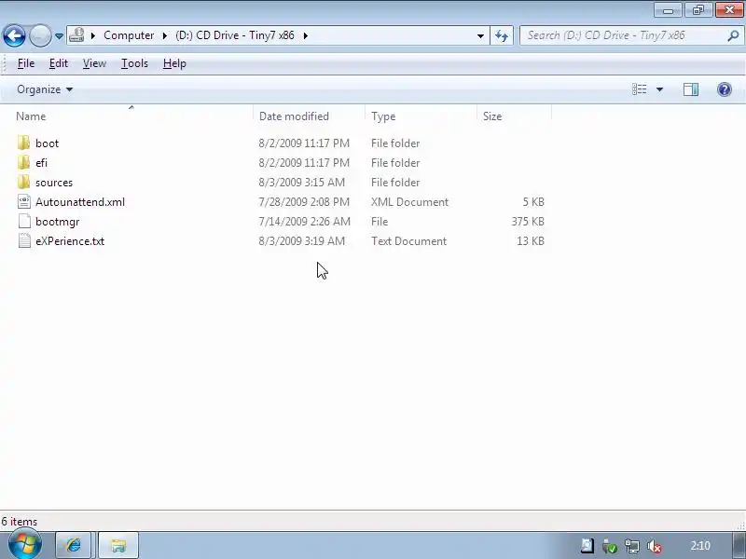Click the Action Center tray icon
The image size is (746, 559).
[587, 546]
